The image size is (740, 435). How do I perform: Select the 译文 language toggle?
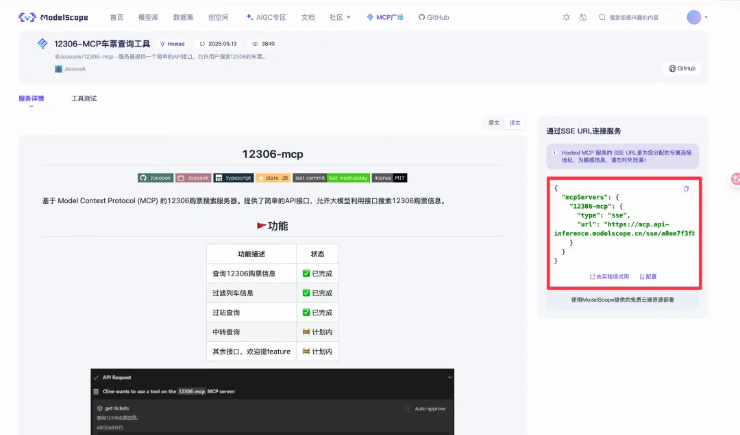point(515,123)
